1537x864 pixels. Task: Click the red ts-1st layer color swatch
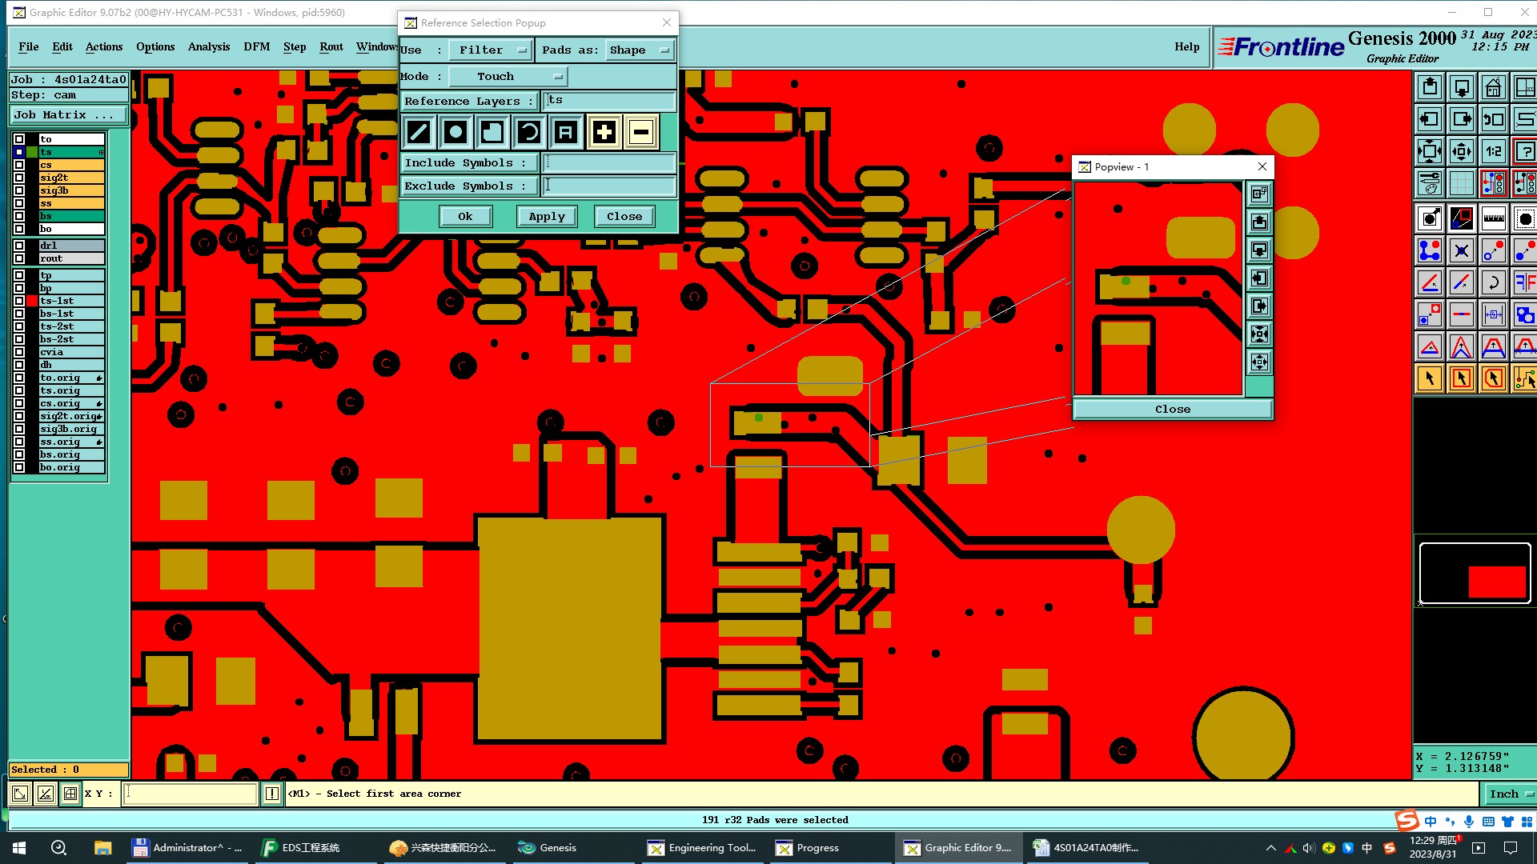coord(32,301)
